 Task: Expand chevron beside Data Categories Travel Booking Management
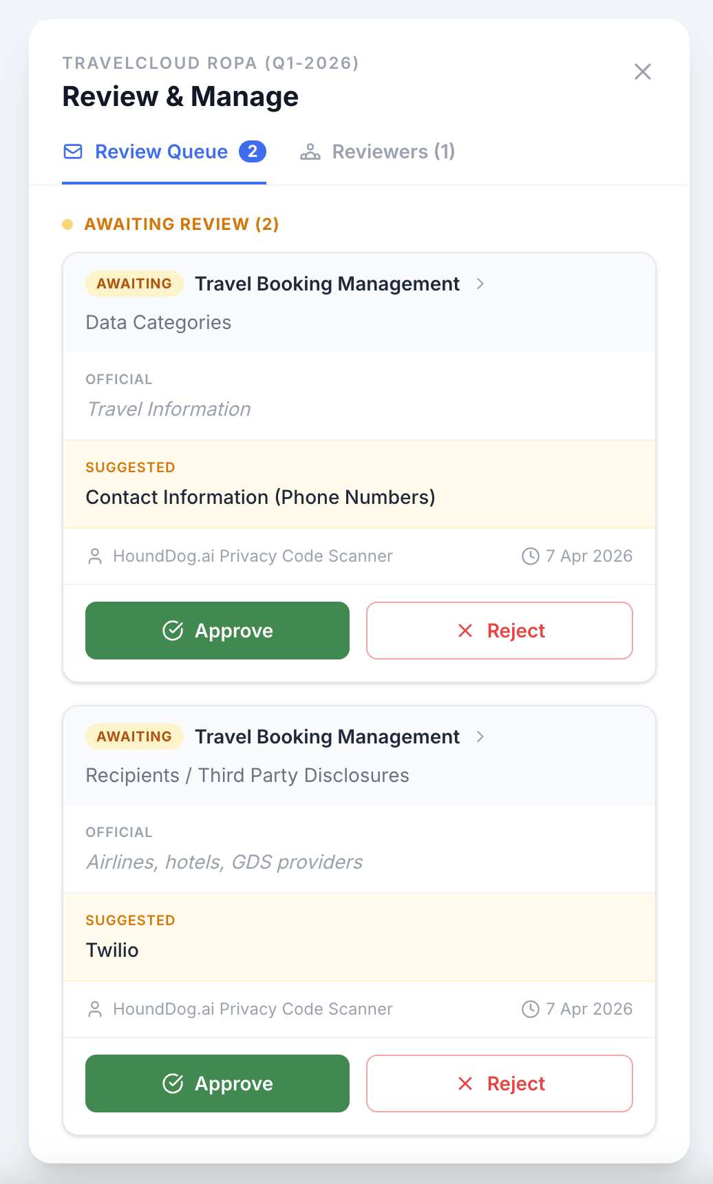pos(480,284)
